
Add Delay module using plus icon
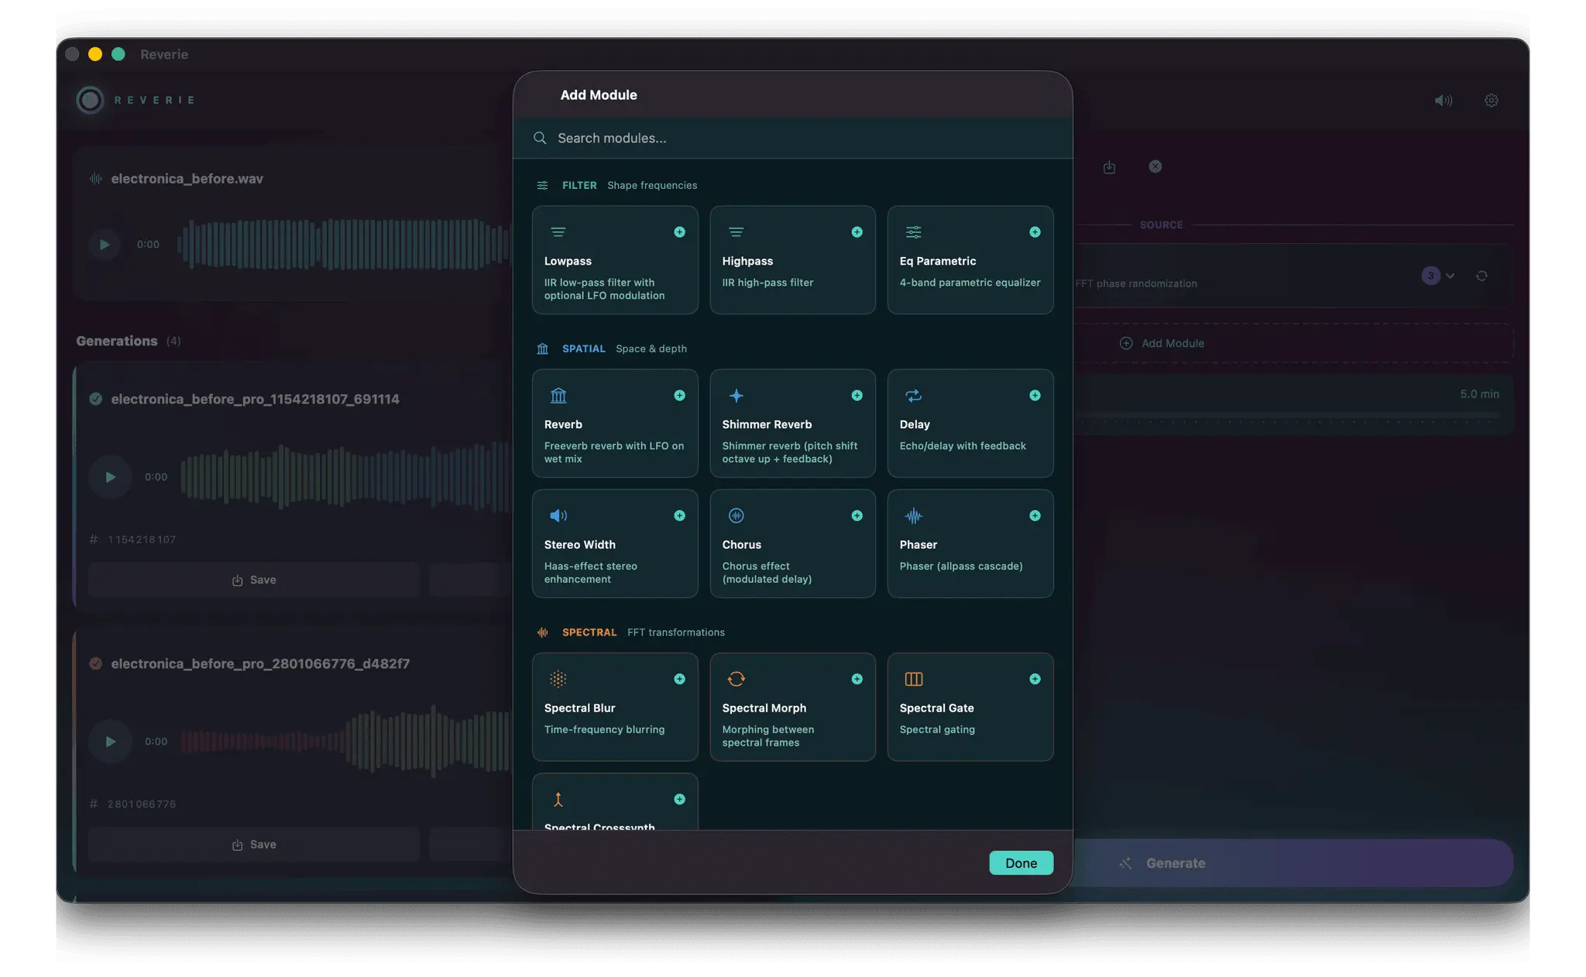[1035, 396]
